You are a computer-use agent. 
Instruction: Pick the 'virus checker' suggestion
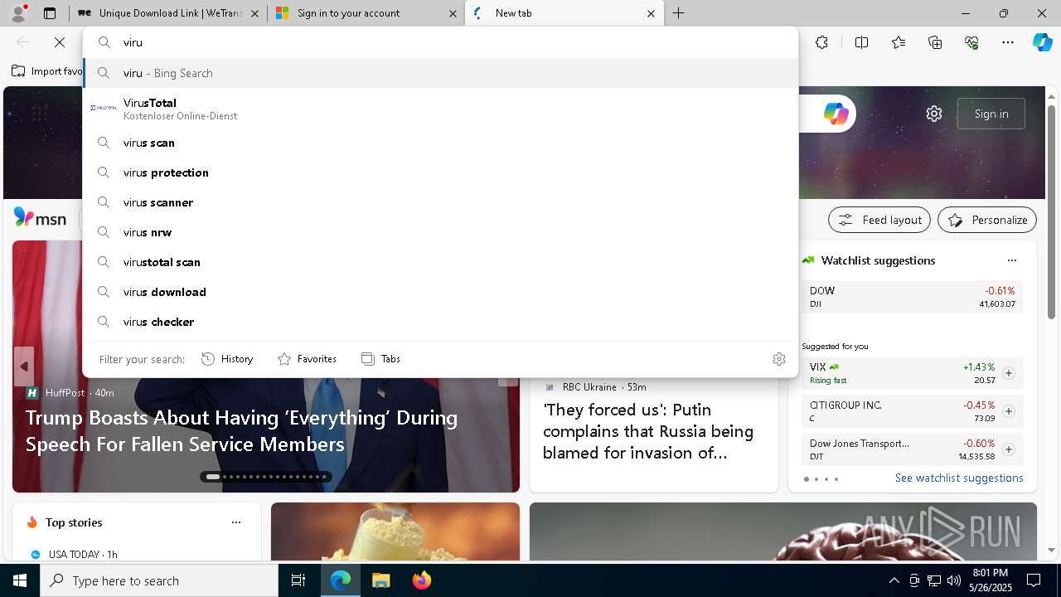[440, 322]
